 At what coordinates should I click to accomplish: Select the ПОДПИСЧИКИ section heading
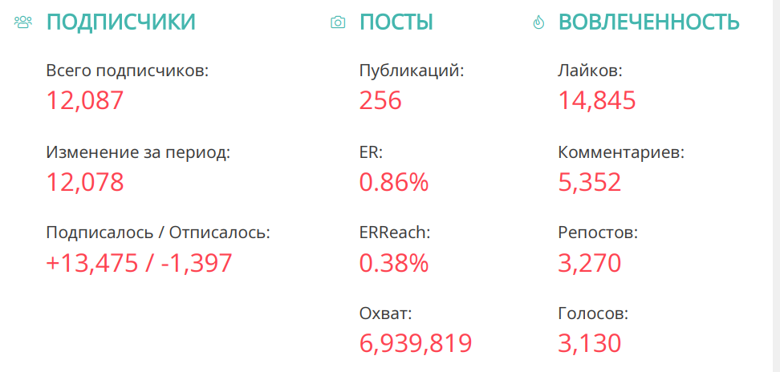[x=120, y=22]
